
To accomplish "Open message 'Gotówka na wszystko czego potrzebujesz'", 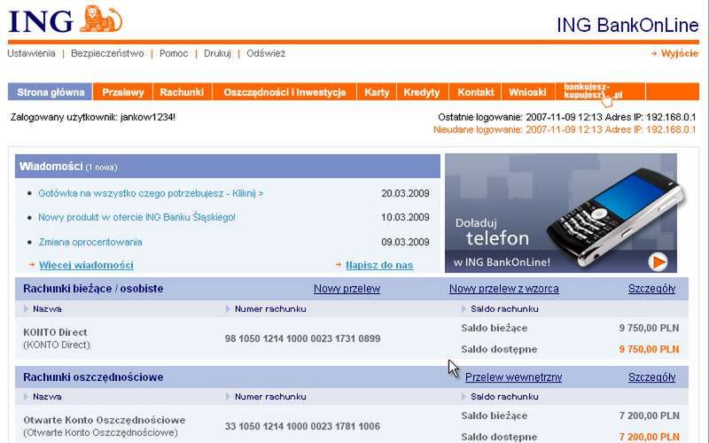I will (151, 193).
